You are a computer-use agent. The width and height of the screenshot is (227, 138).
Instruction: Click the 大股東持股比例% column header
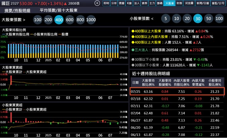(148, 82)
